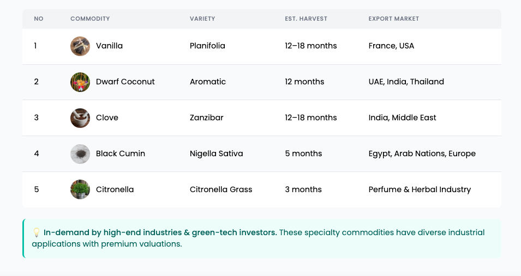Click the Vanilla commodity thumbnail image
The image size is (521, 276).
tap(80, 46)
